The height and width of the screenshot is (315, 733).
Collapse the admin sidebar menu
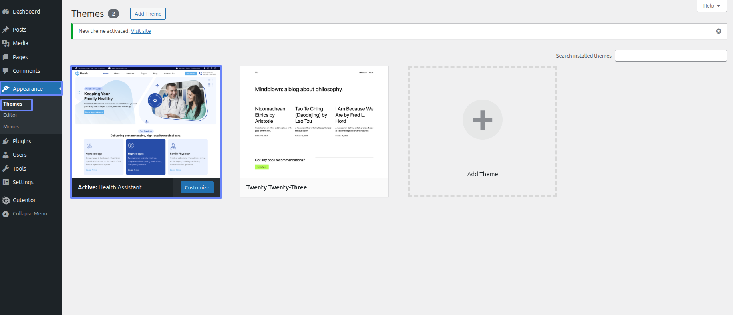click(x=25, y=214)
